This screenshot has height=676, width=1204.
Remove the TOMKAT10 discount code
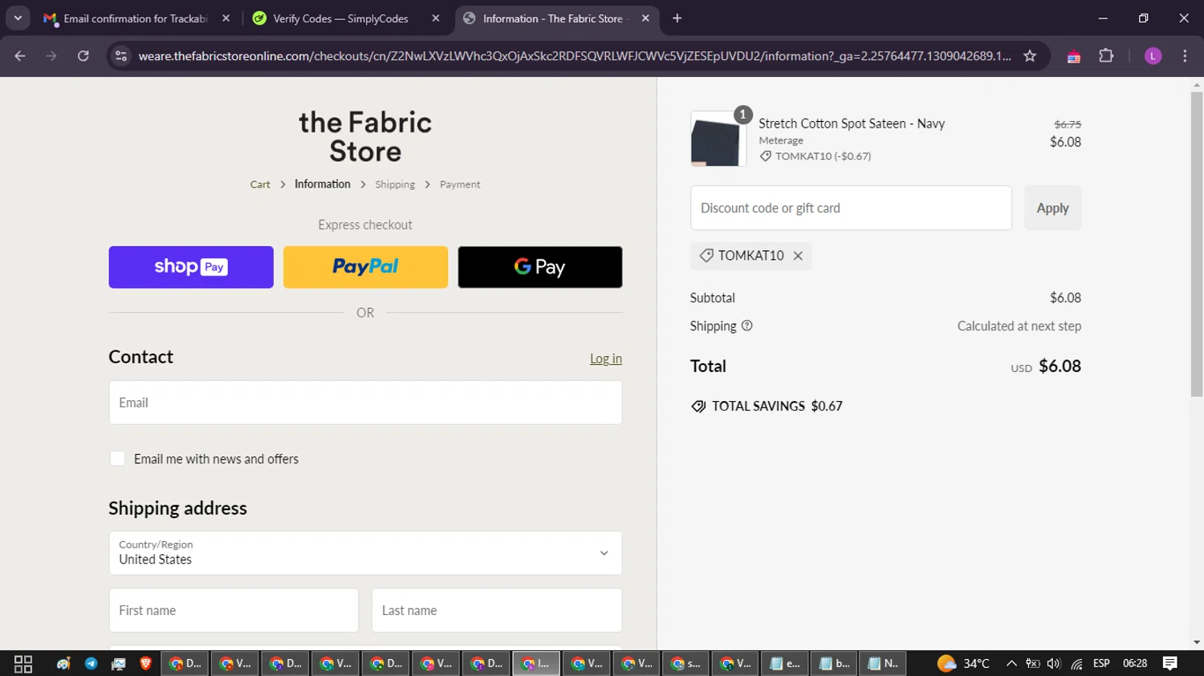pyautogui.click(x=798, y=256)
